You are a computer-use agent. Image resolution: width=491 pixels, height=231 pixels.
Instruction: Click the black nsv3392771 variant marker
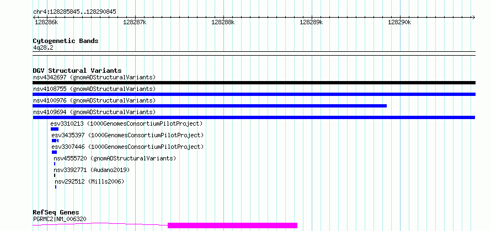(x=55, y=175)
